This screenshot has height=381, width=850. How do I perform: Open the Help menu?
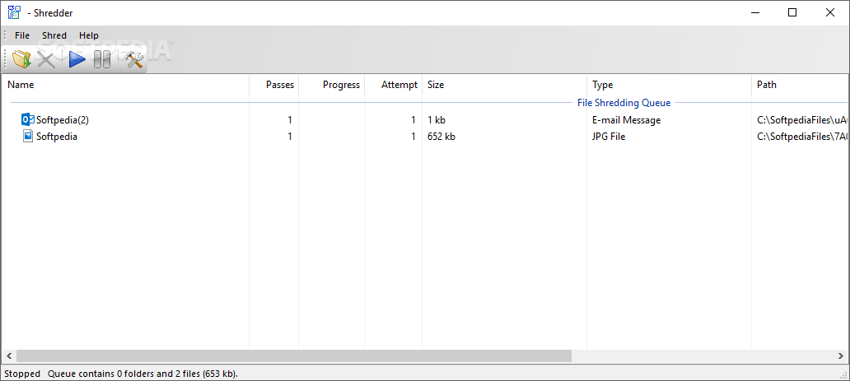point(89,35)
